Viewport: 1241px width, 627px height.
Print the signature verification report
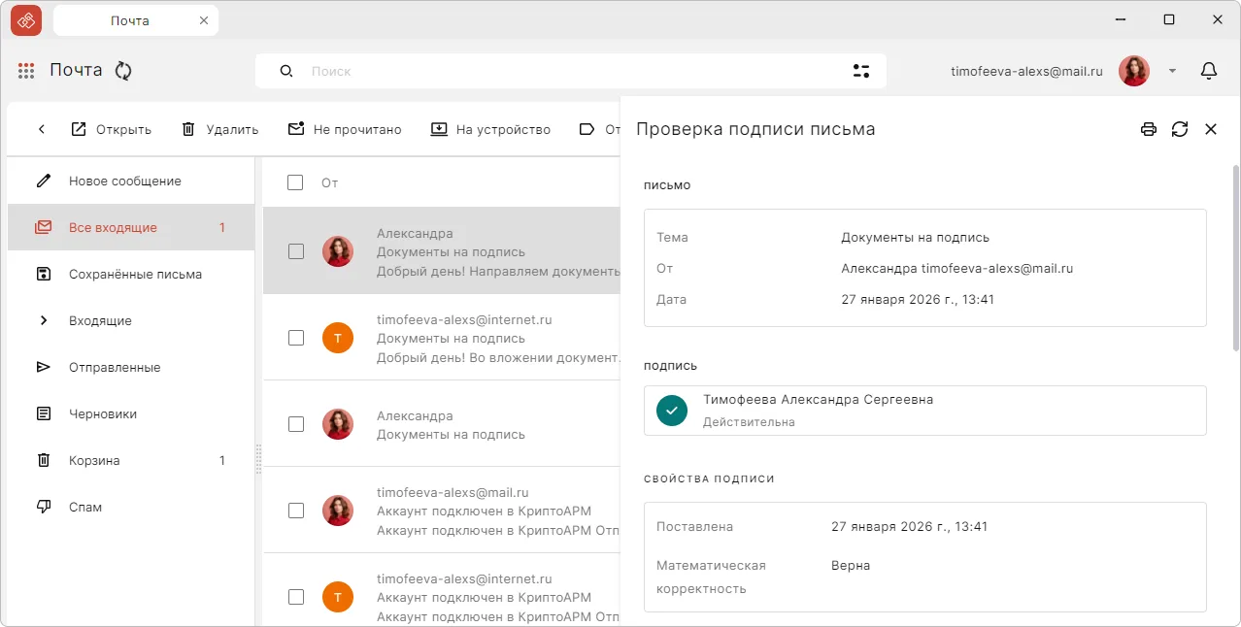[1149, 128]
